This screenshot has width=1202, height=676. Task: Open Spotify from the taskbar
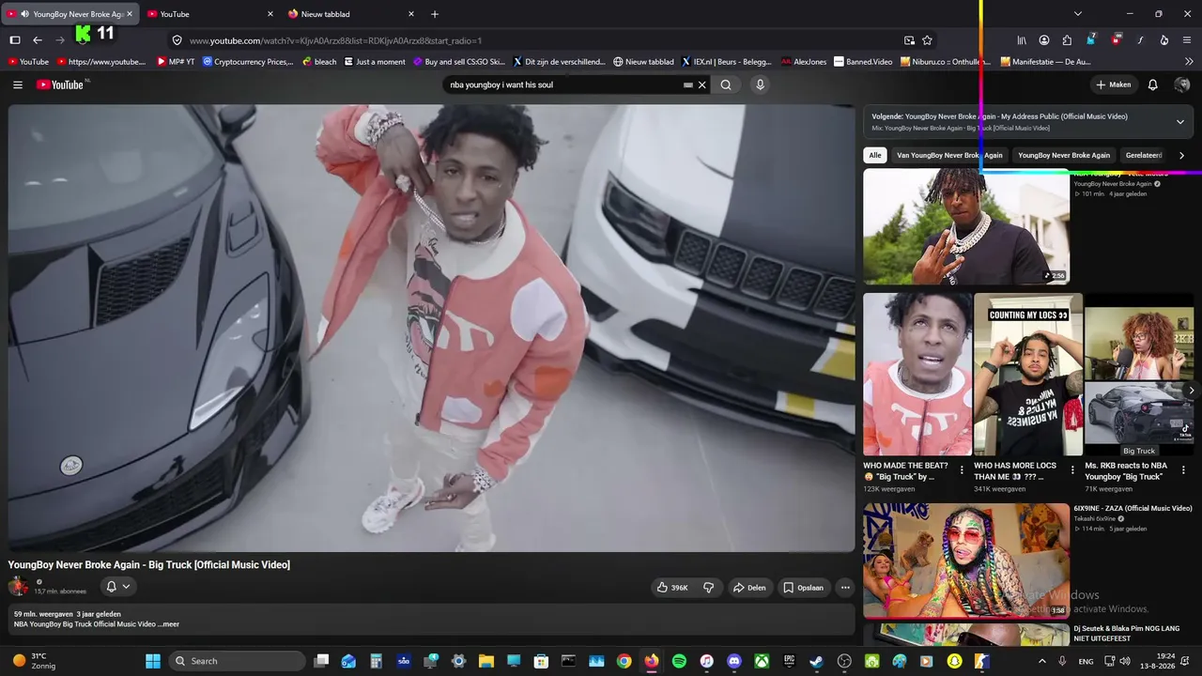click(x=679, y=661)
